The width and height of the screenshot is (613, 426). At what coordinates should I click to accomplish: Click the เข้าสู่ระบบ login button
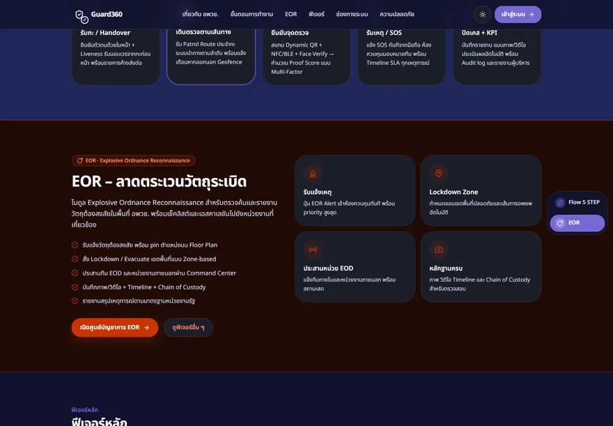pyautogui.click(x=518, y=15)
